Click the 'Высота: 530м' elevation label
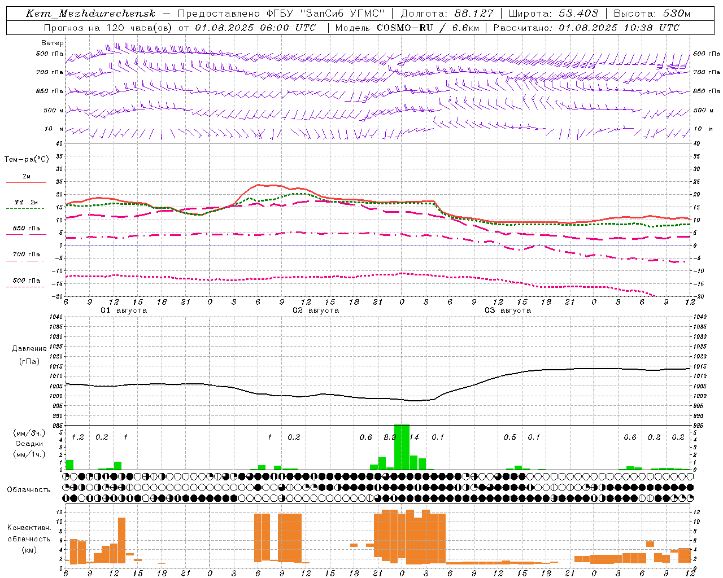 (652, 14)
